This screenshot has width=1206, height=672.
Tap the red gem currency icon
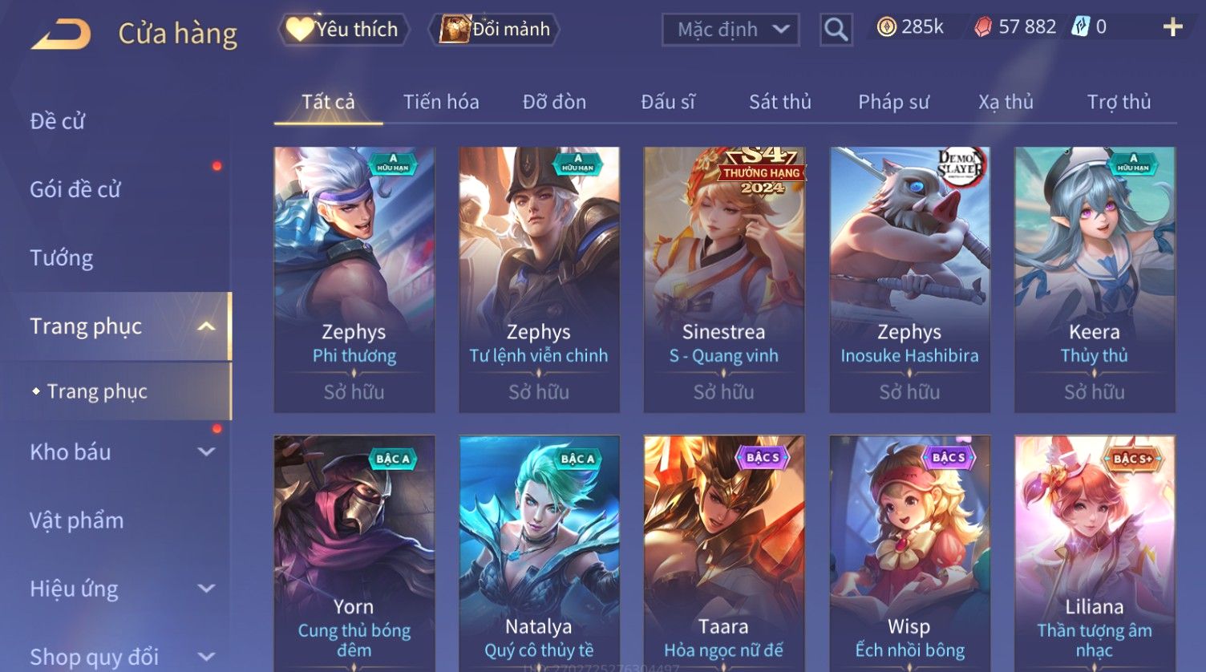coord(983,28)
